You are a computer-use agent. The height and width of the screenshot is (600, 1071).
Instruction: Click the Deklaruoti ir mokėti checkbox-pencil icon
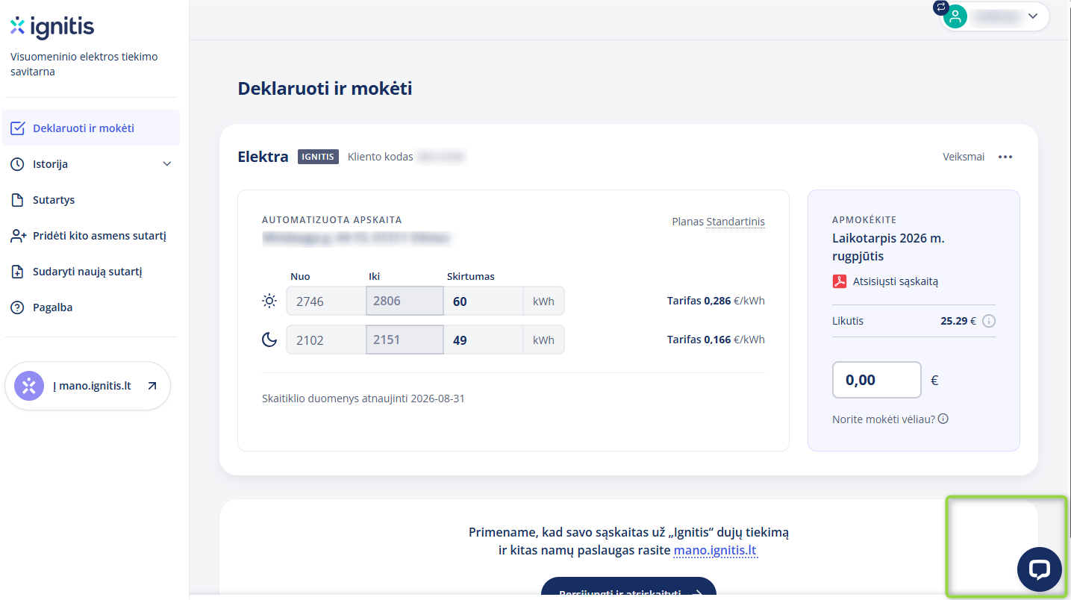[18, 128]
